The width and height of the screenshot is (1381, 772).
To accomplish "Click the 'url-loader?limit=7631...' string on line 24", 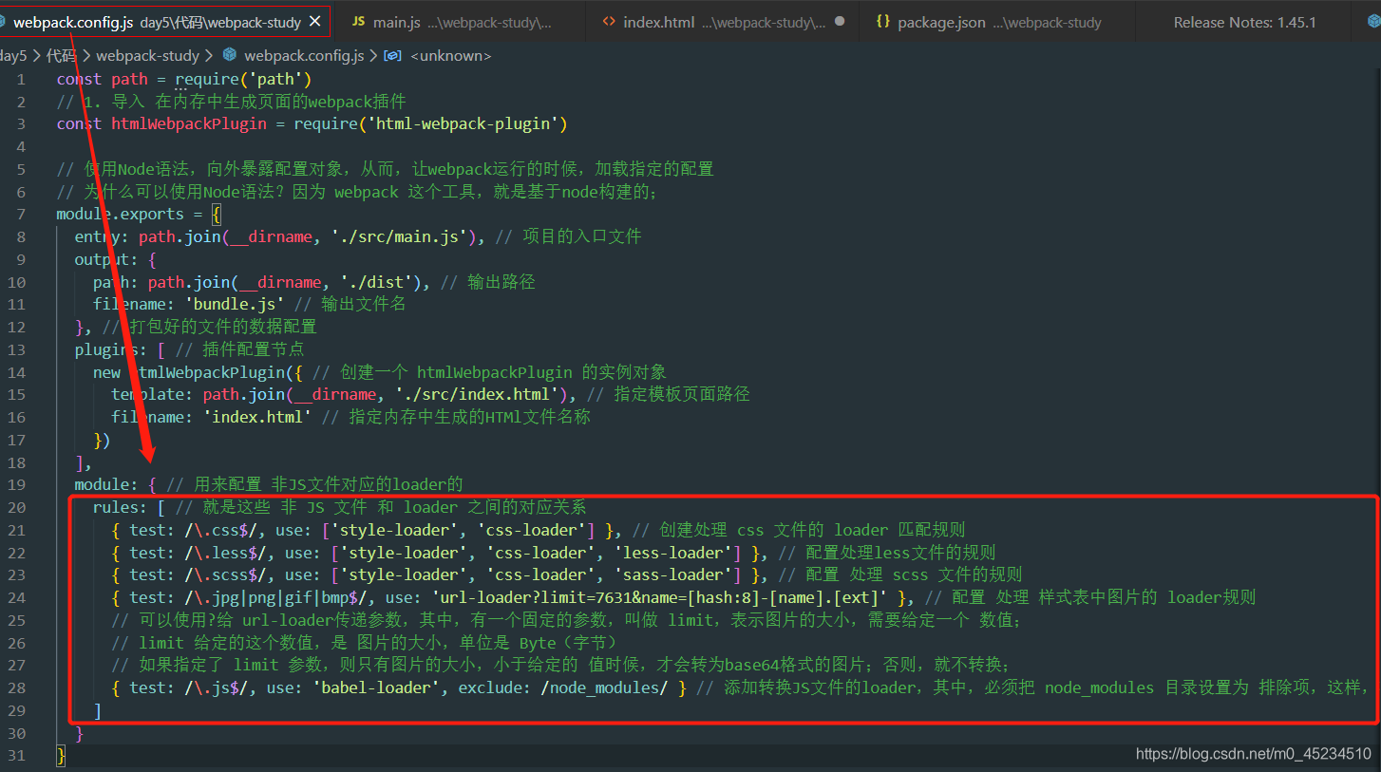I will coord(660,597).
